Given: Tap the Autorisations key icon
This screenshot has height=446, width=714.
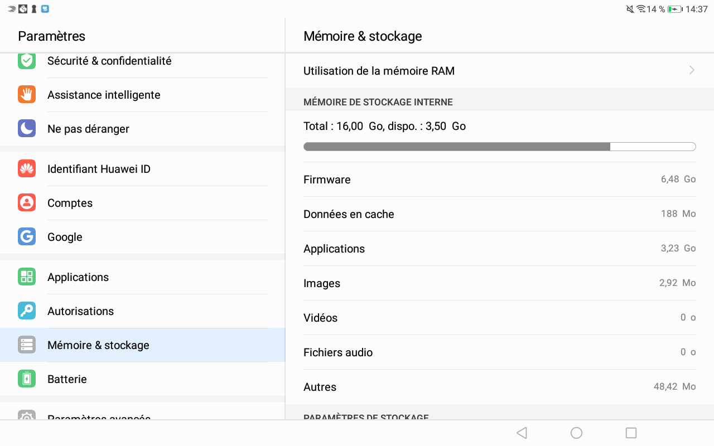Looking at the screenshot, I should (x=27, y=311).
